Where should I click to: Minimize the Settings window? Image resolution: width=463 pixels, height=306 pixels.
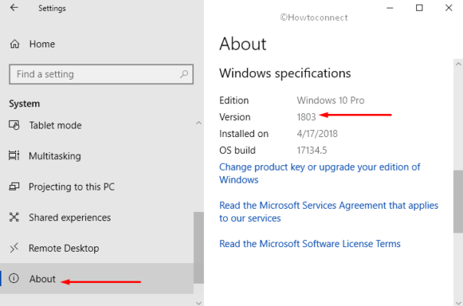(x=389, y=8)
